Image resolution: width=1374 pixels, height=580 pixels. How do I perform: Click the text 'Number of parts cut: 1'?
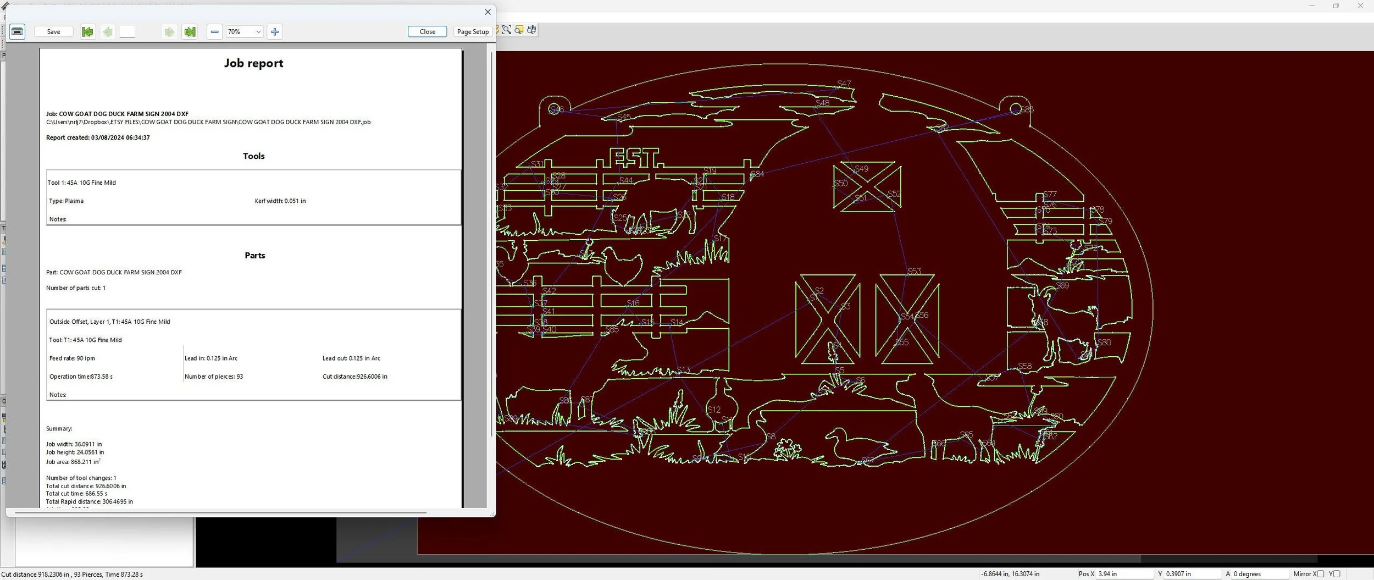76,288
